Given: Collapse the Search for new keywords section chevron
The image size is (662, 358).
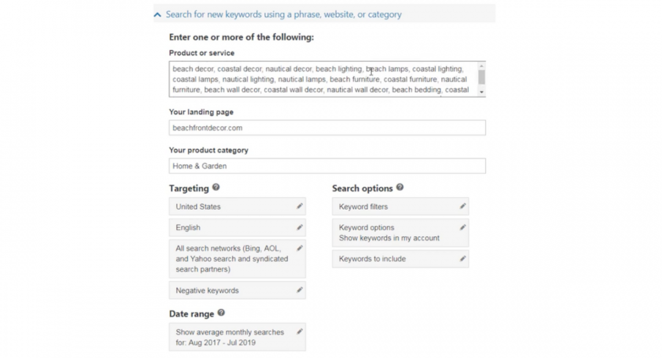Looking at the screenshot, I should [x=158, y=15].
